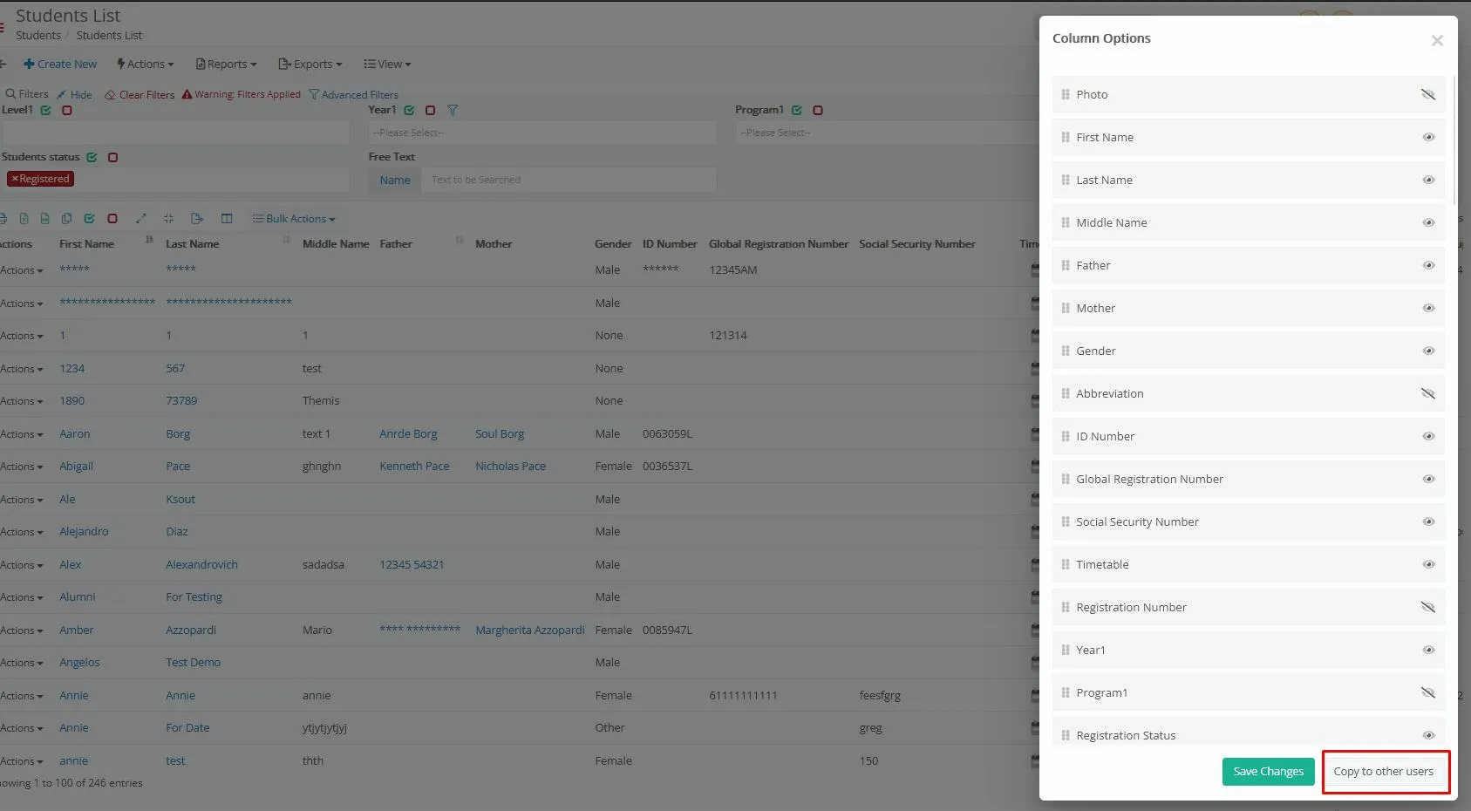Toggle visibility of Registration Number column
Image resolution: width=1471 pixels, height=811 pixels.
(x=1427, y=607)
